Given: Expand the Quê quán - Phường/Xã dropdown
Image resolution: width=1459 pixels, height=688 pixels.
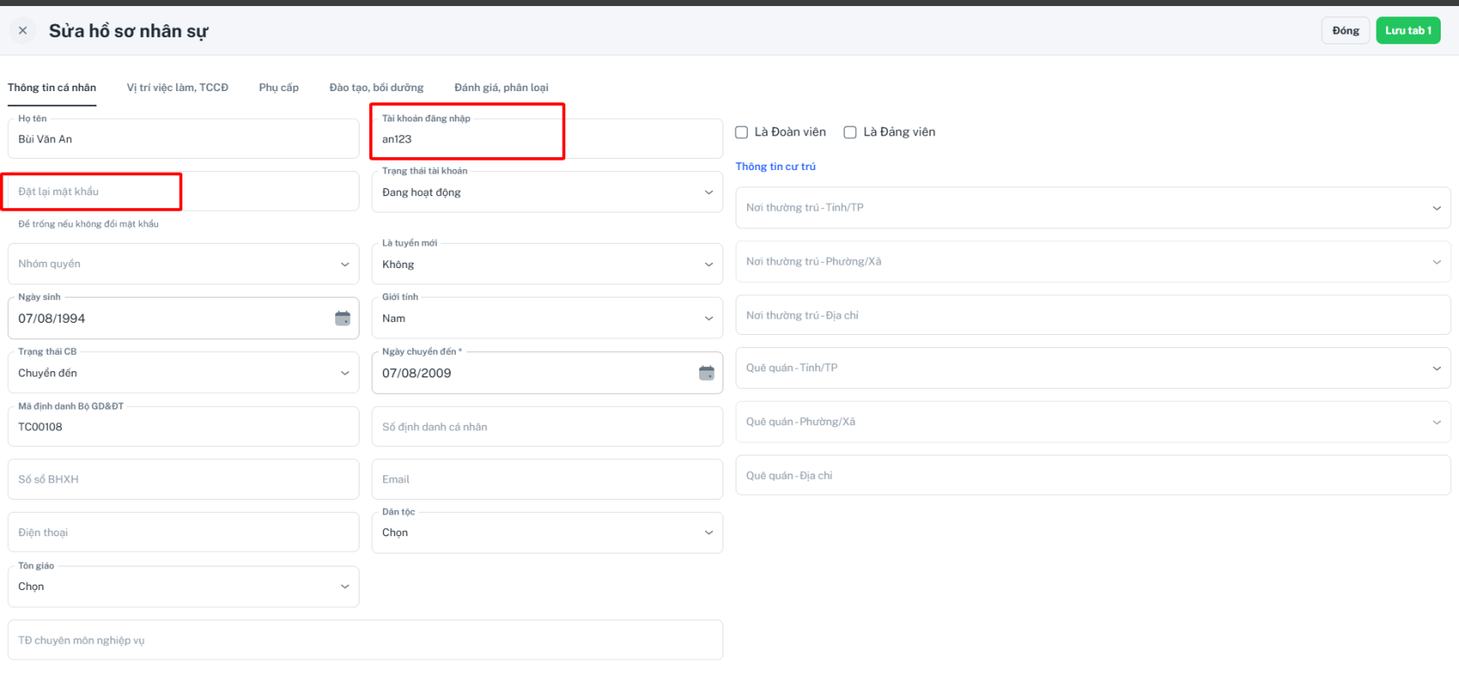Looking at the screenshot, I should (1093, 422).
